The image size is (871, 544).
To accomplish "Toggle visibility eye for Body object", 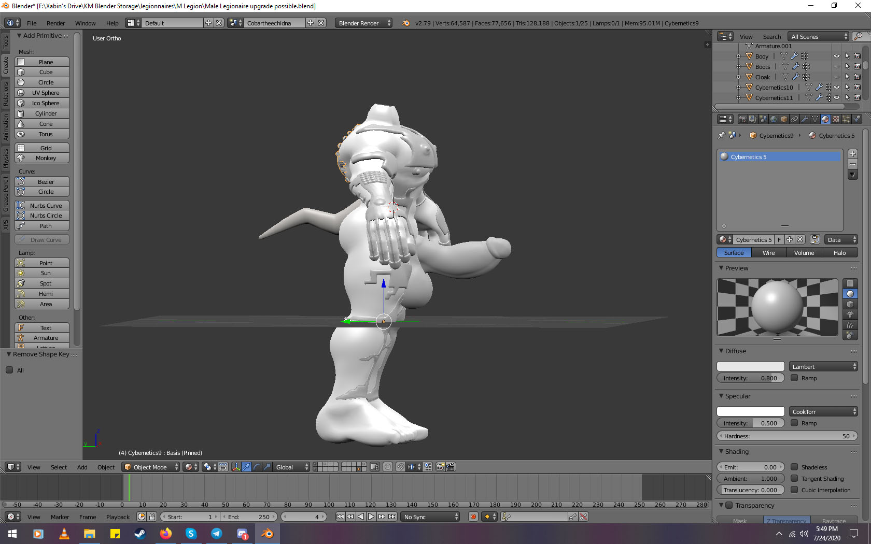I will click(836, 56).
